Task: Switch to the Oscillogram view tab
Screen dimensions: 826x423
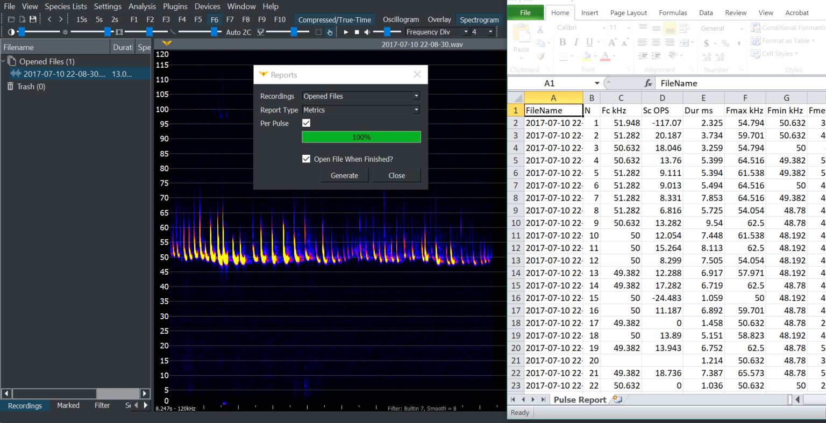Action: [401, 19]
